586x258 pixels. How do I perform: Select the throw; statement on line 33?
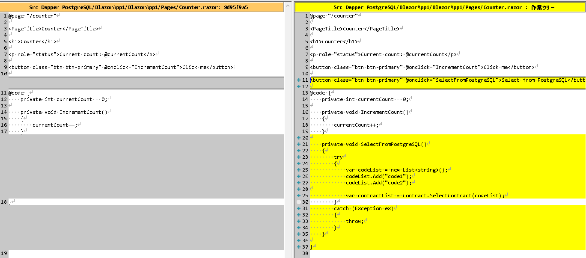(351, 221)
